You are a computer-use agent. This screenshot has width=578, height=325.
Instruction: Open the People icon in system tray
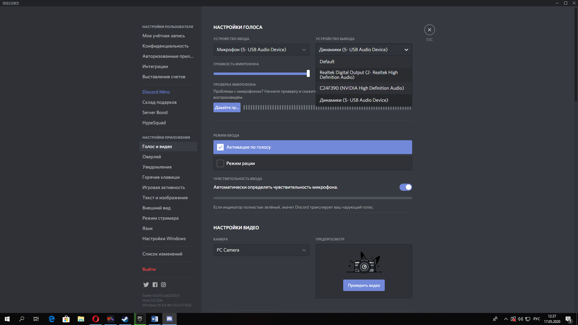(495, 319)
